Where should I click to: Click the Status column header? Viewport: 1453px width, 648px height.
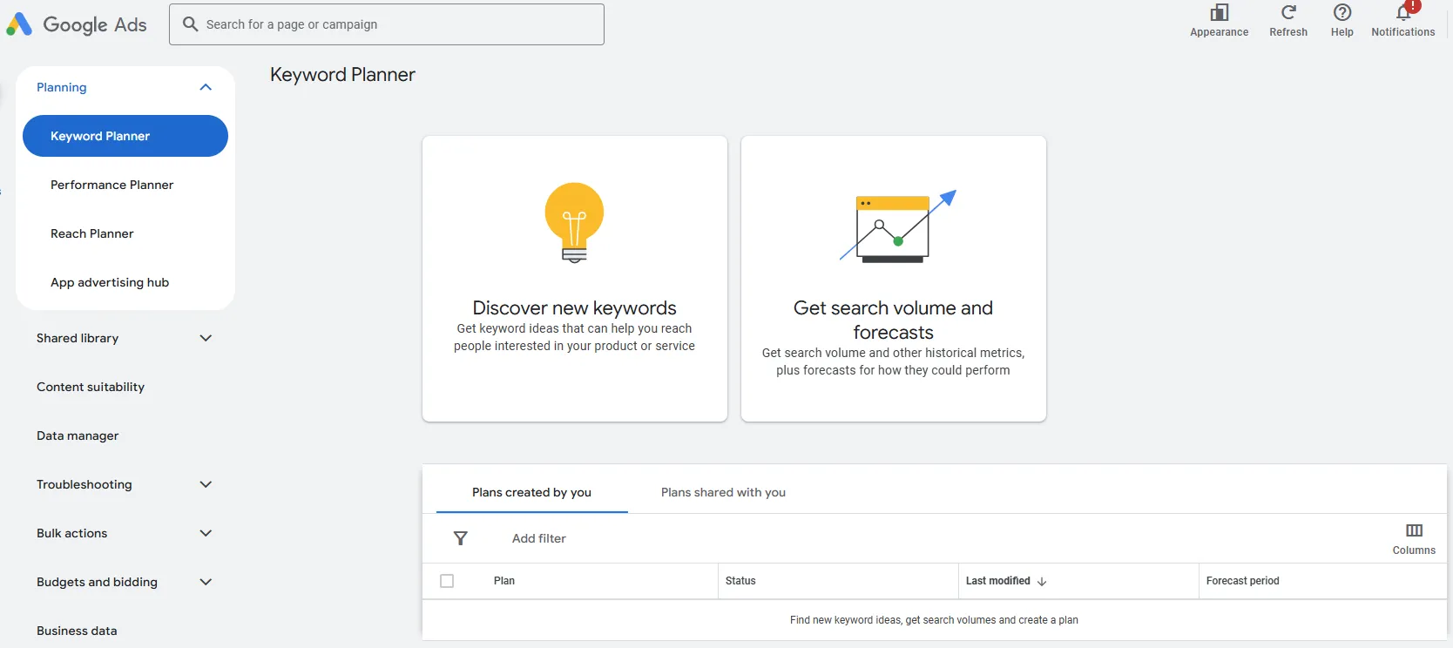[740, 581]
